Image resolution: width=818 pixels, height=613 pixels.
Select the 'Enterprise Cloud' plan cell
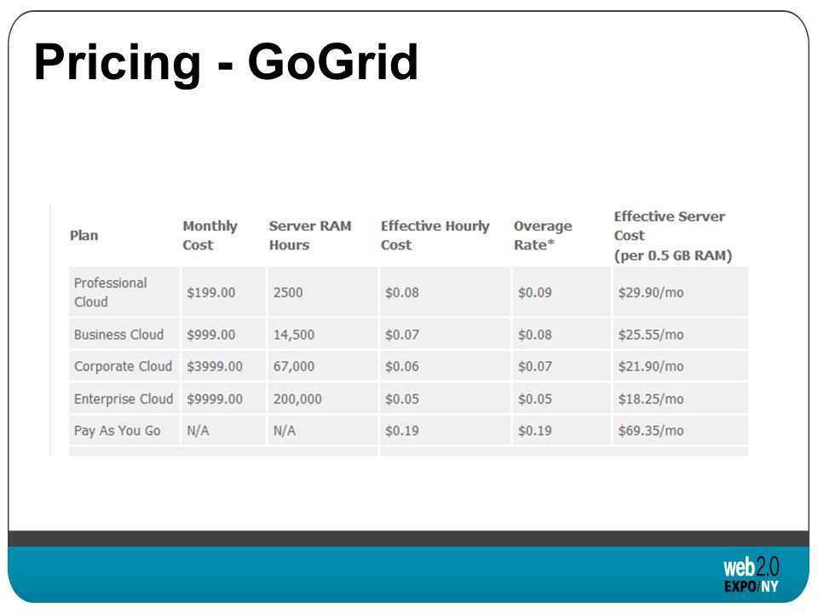coord(124,398)
